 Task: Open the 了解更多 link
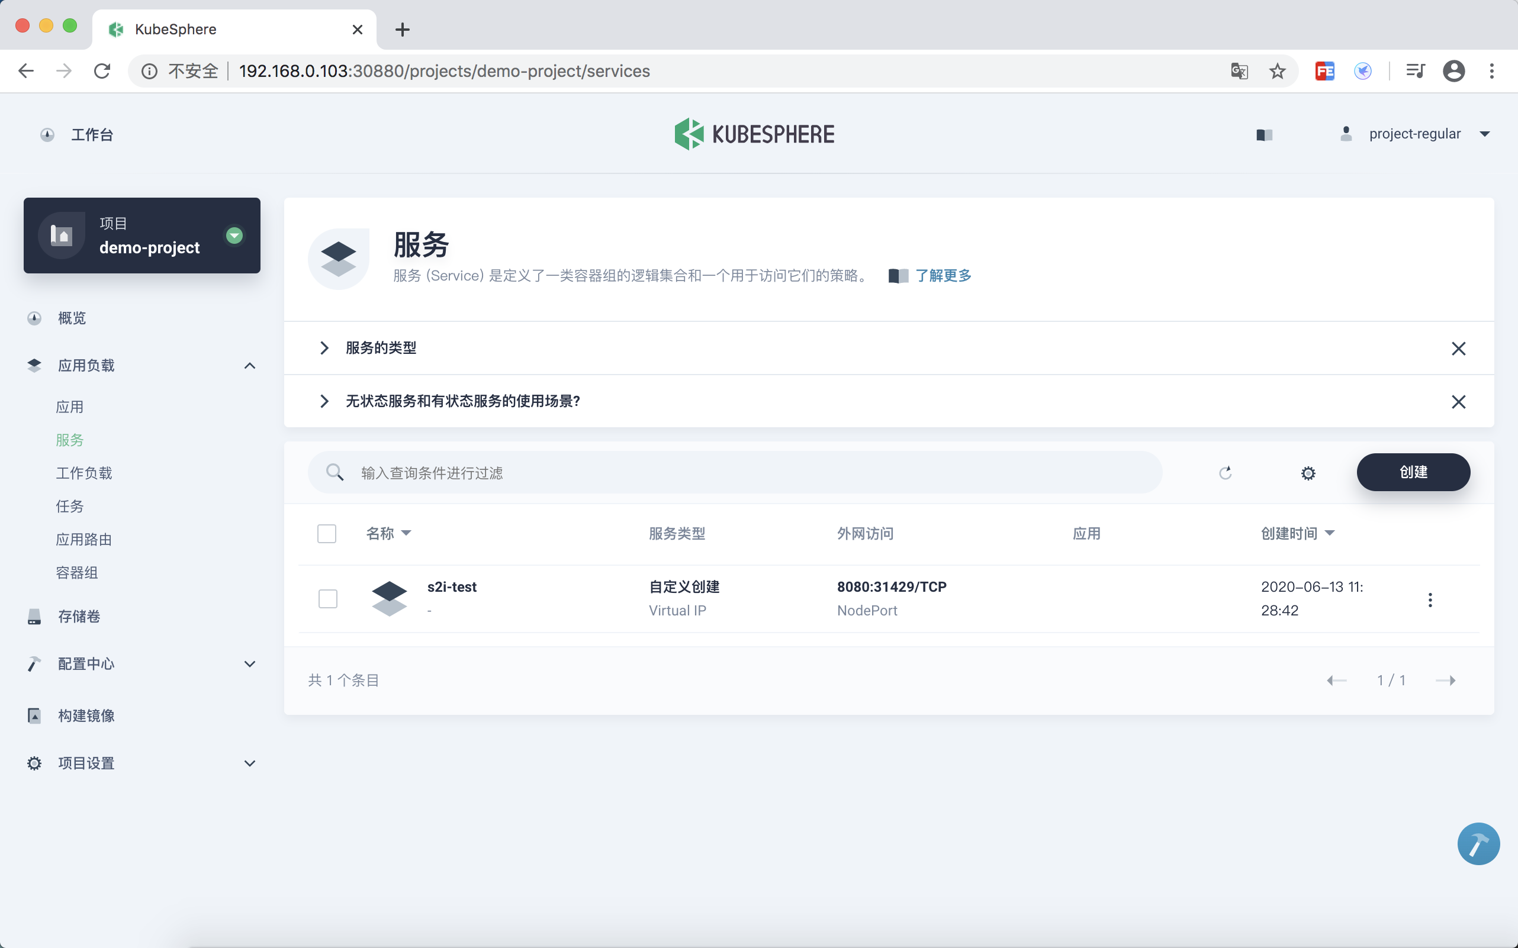[x=943, y=276]
